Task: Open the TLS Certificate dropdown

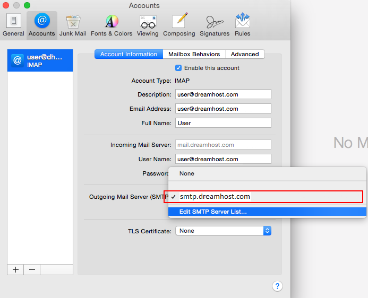Action: tap(223, 231)
